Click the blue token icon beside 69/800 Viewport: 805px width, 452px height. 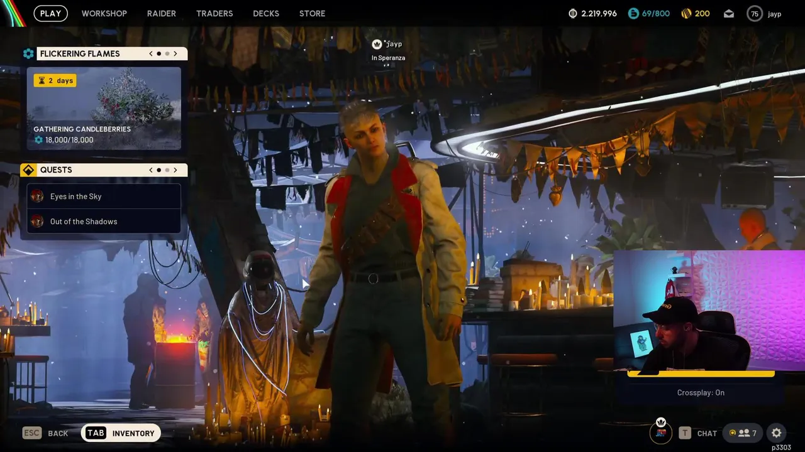click(633, 13)
